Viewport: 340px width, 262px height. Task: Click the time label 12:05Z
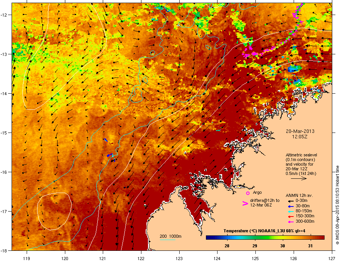pos(300,137)
